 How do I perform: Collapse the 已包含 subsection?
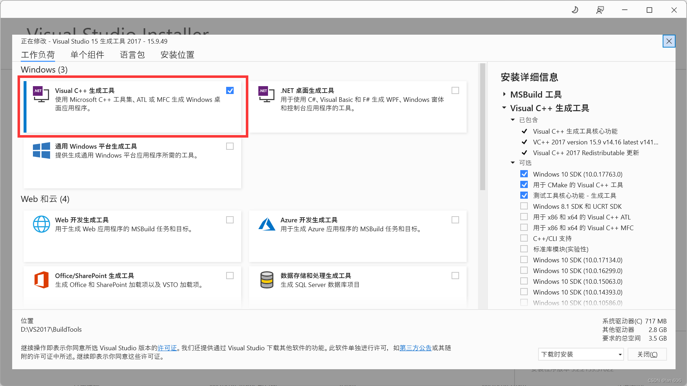(x=513, y=120)
